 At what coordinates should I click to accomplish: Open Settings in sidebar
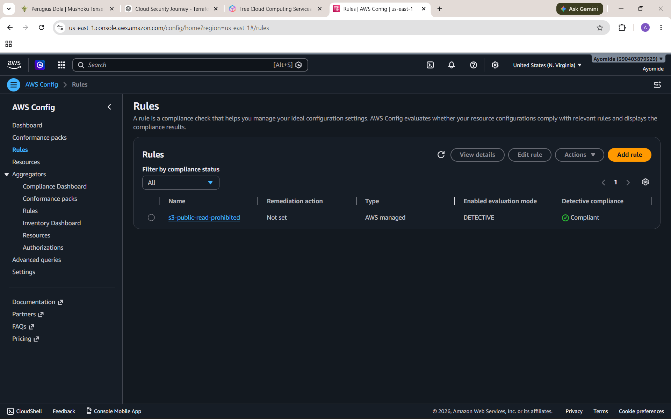(24, 272)
